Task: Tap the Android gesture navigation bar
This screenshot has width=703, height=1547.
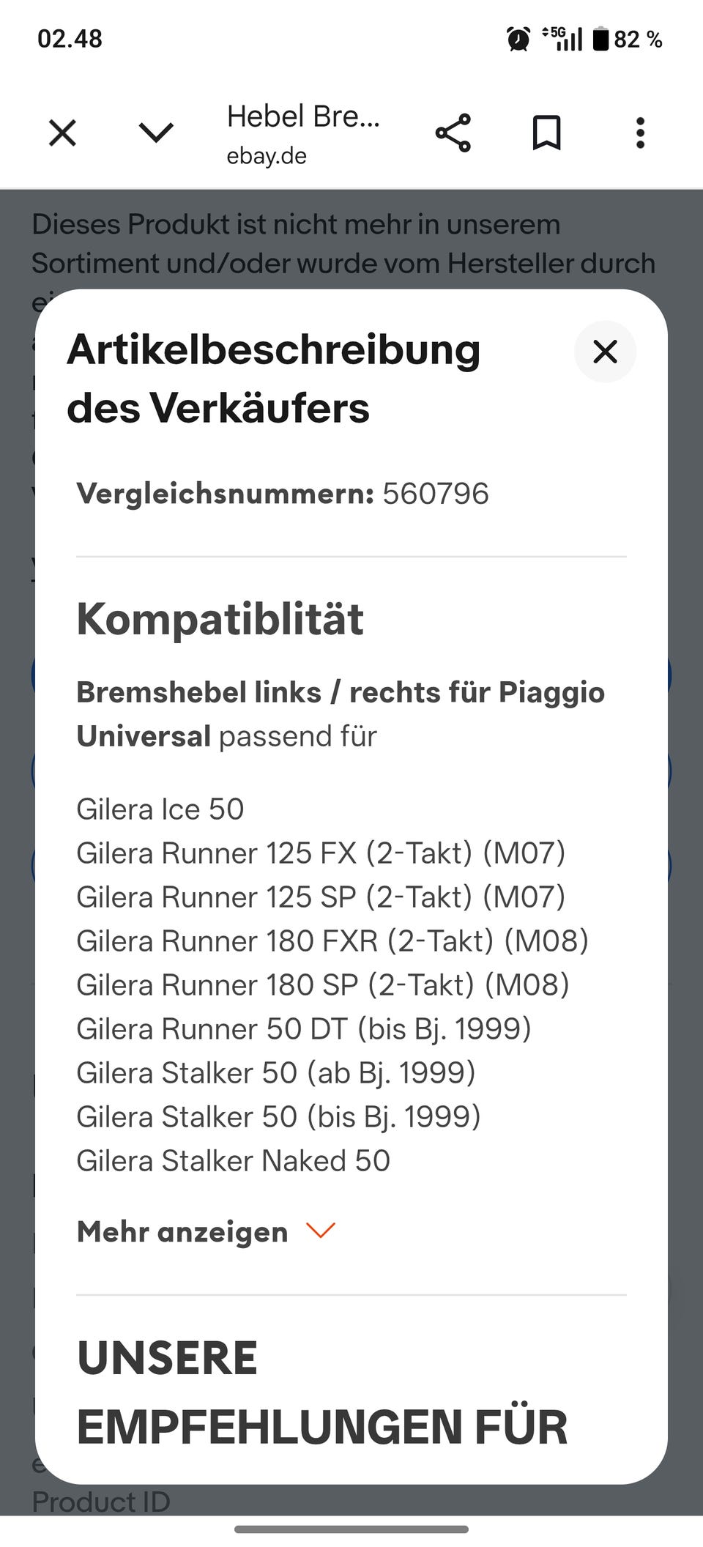Action: click(351, 1529)
